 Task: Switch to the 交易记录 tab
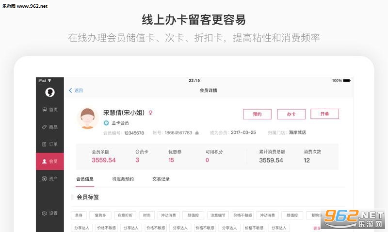(161, 179)
